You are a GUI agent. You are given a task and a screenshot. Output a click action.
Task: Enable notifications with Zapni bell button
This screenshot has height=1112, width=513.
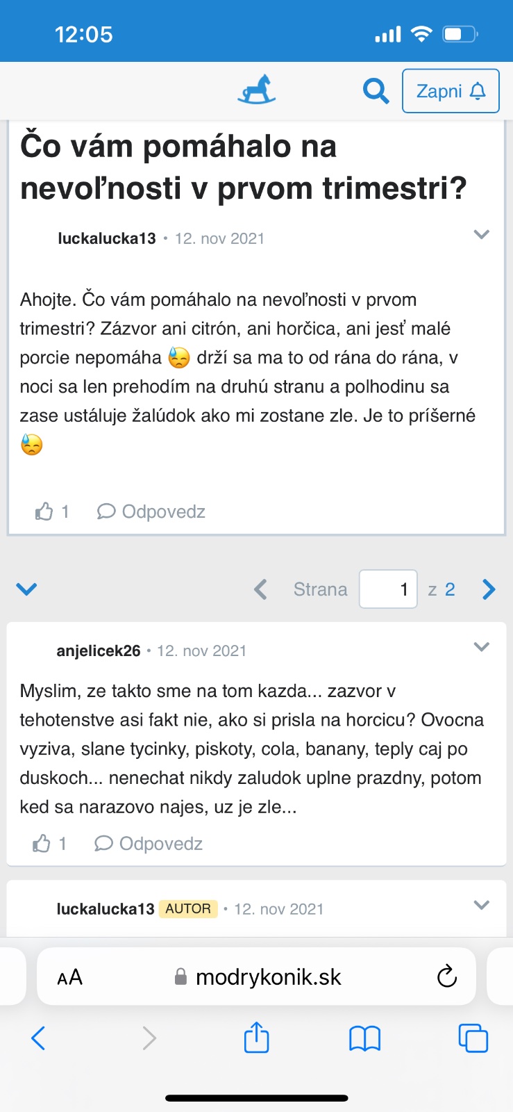coord(451,91)
